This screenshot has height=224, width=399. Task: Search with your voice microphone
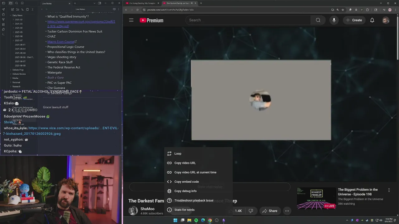pyautogui.click(x=334, y=20)
